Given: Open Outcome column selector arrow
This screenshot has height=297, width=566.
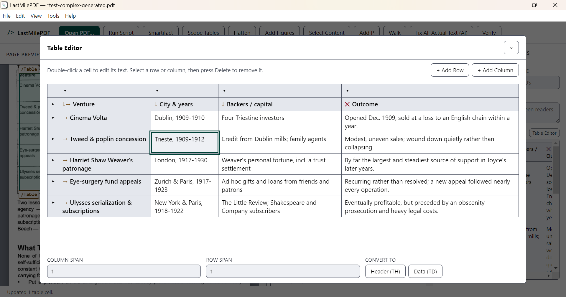Looking at the screenshot, I should [348, 91].
